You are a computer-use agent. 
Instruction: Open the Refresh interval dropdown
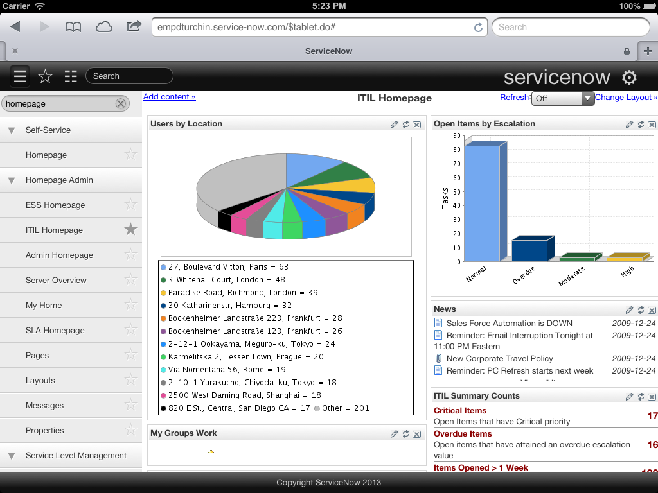click(563, 98)
